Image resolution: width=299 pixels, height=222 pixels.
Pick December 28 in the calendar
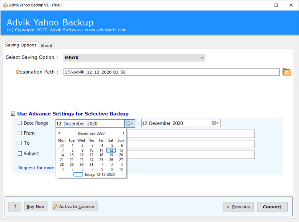62,164
